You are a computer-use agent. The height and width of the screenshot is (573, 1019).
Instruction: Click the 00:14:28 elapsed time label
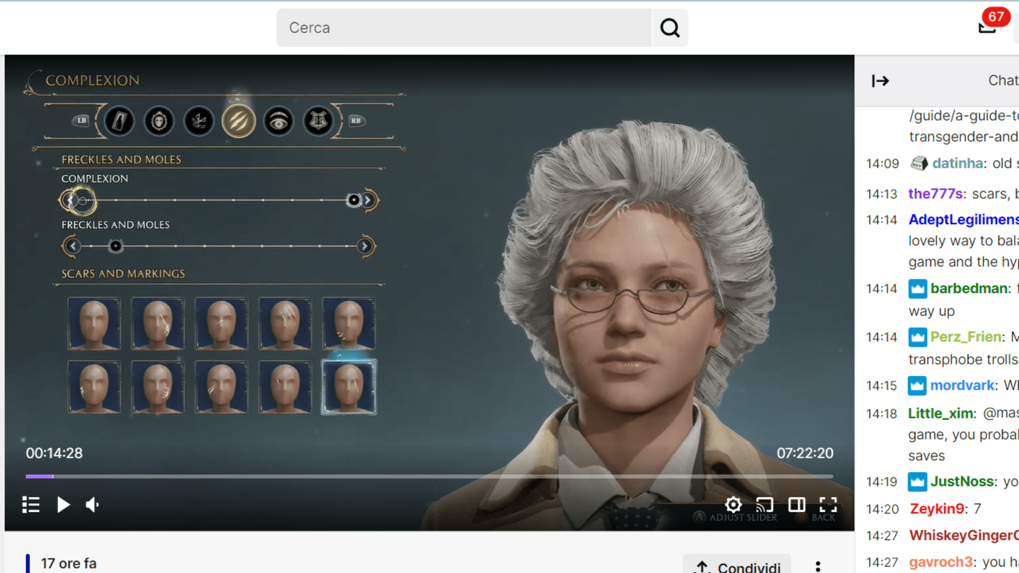[54, 453]
